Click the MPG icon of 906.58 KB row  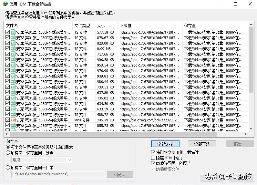point(13,59)
